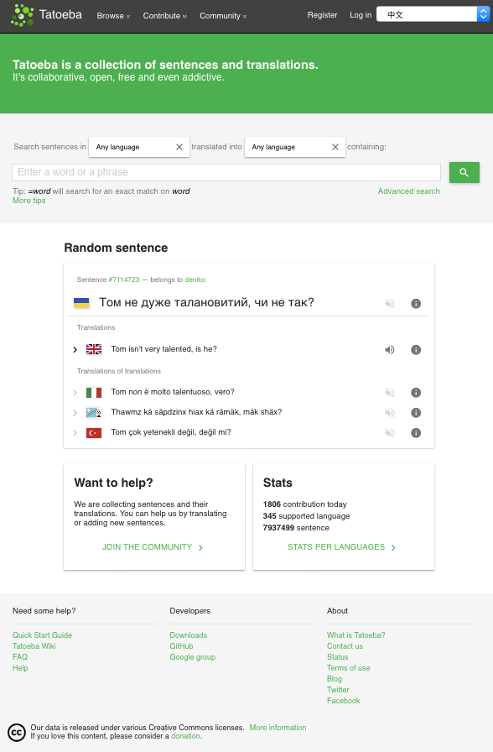Viewport: 493px width, 752px height.
Task: Expand the Thawmz sentence chevron
Action: point(75,413)
